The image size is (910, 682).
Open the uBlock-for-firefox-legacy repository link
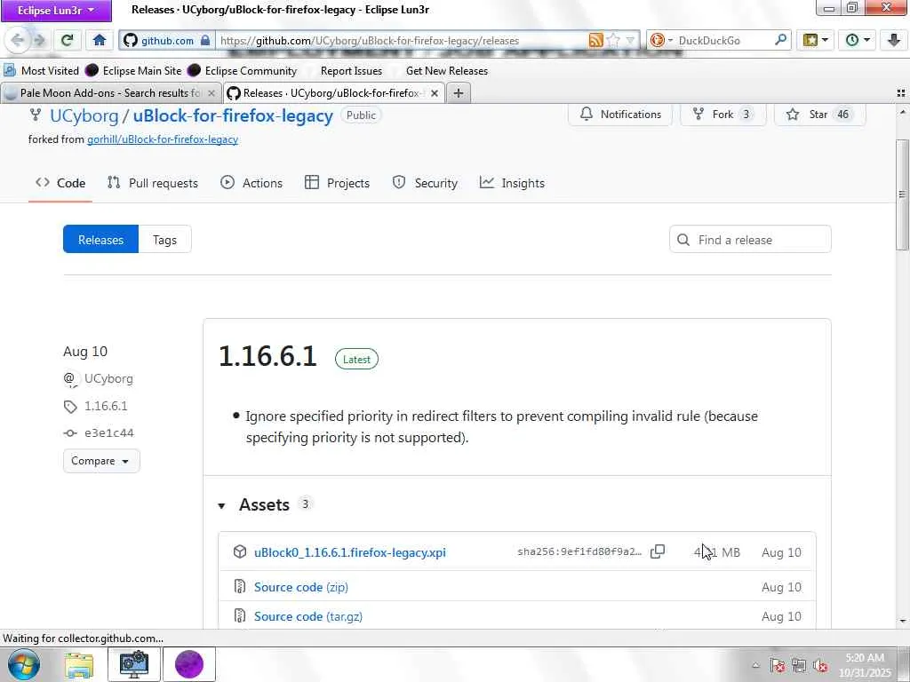tap(233, 115)
